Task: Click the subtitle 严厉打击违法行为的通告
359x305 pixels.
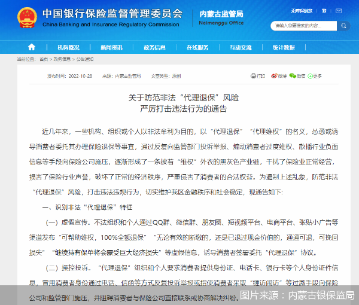Action: point(184,109)
